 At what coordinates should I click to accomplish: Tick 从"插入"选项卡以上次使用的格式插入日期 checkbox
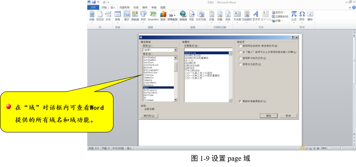point(240,52)
